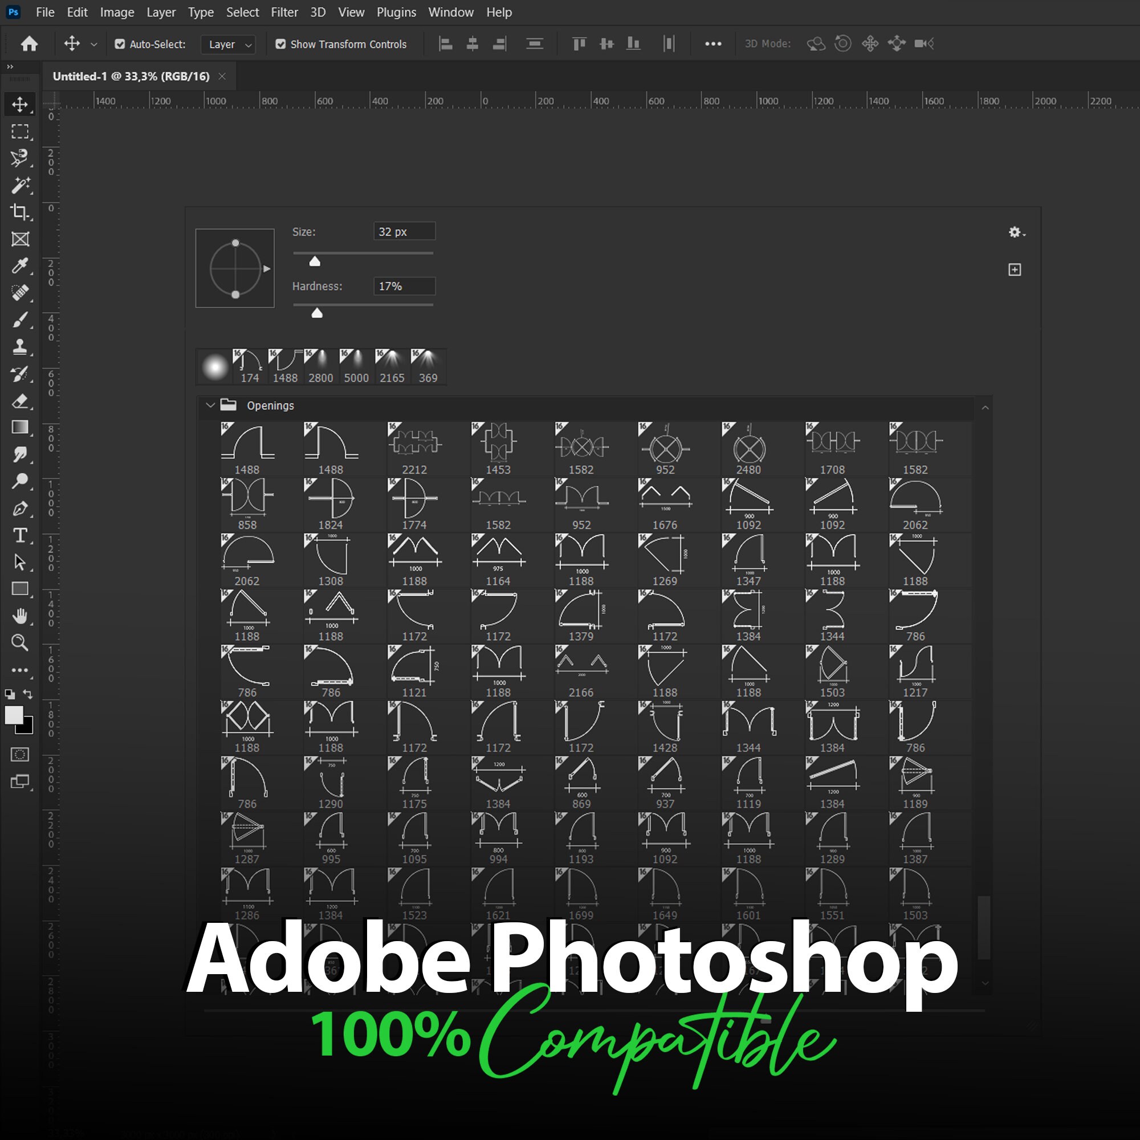Toggle Show Transform Controls checkbox

[x=281, y=44]
